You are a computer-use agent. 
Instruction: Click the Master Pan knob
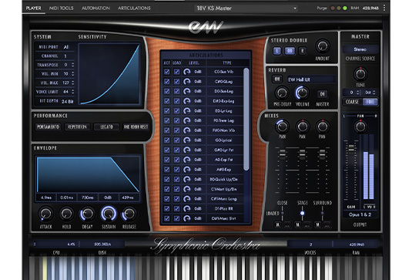(x=360, y=127)
